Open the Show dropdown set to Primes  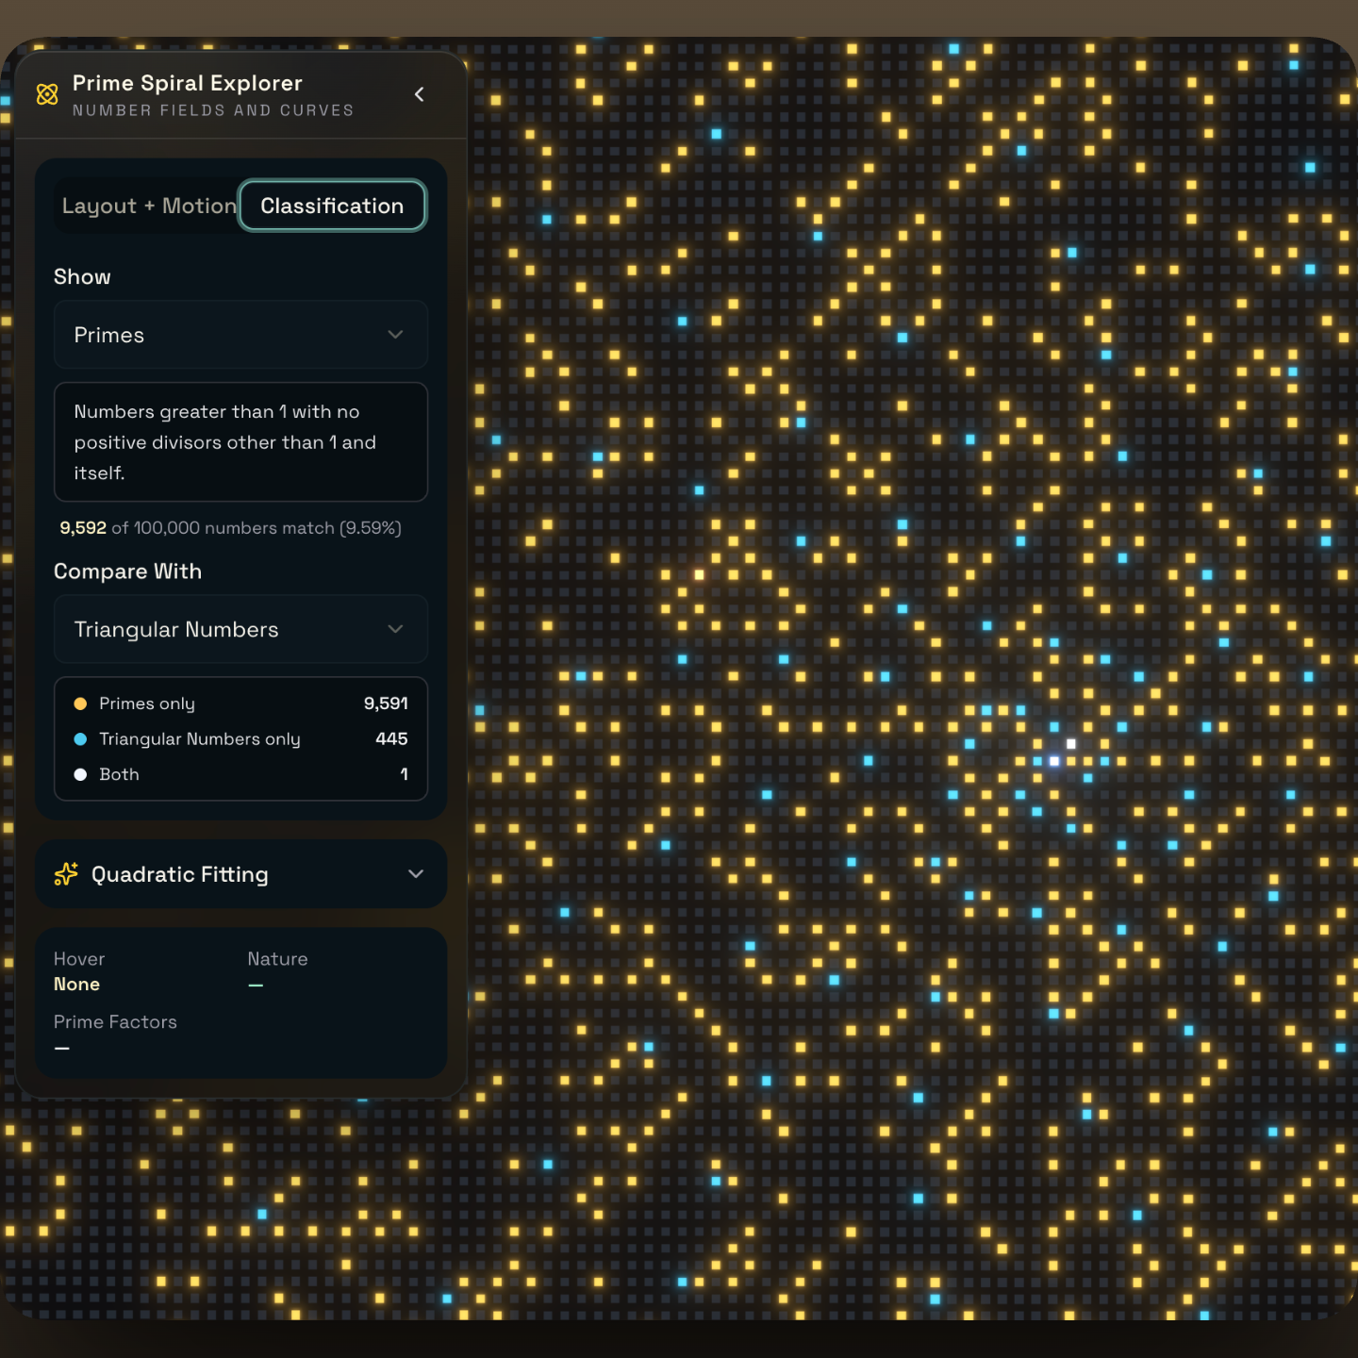point(240,335)
